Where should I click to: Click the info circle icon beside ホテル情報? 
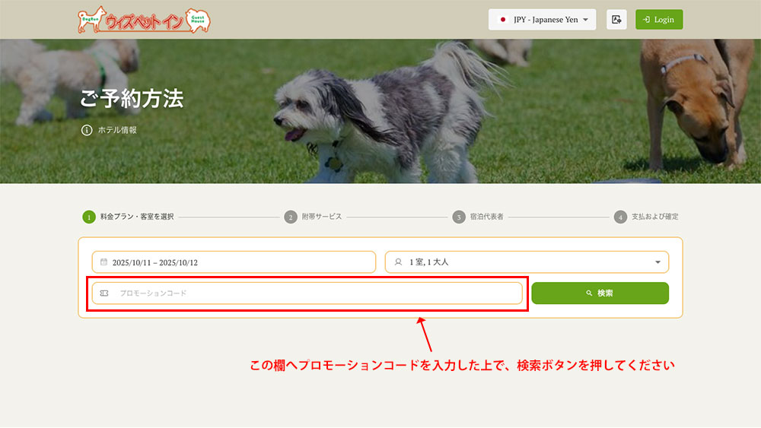pos(87,130)
